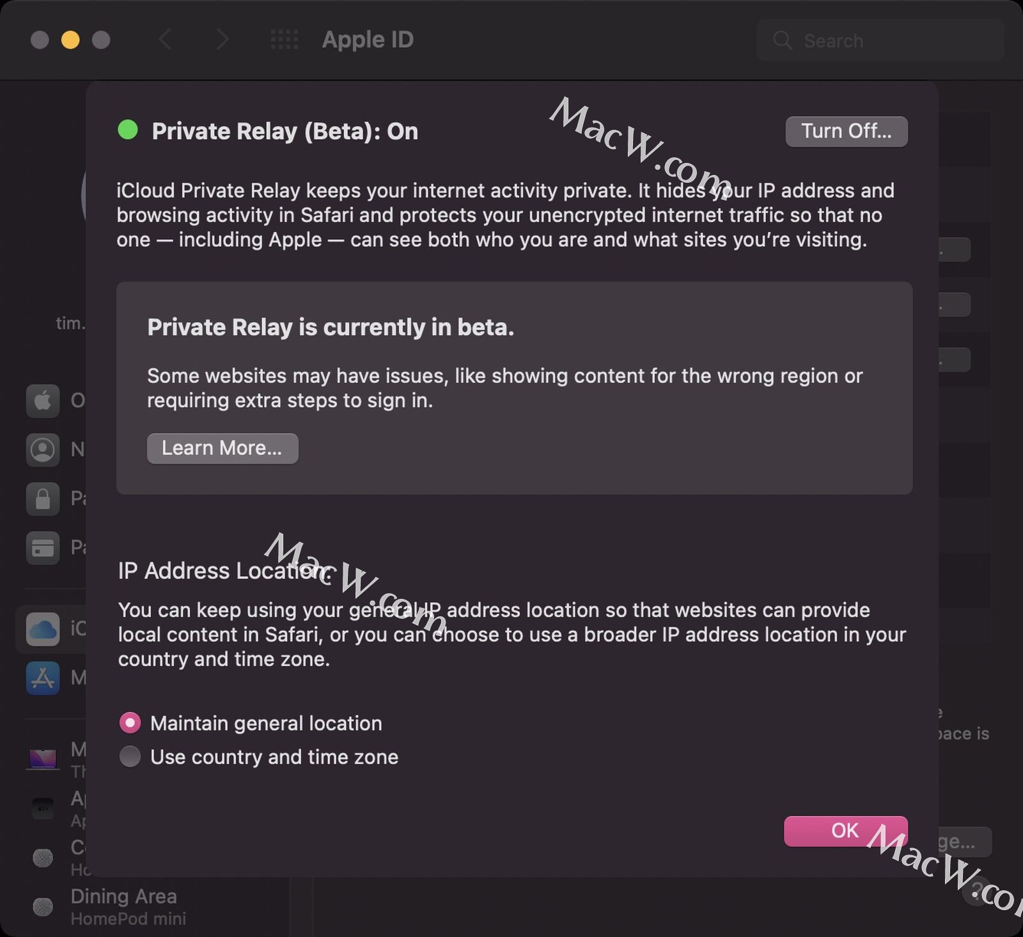
Task: Select the Apple TV device icon
Action: 43,809
